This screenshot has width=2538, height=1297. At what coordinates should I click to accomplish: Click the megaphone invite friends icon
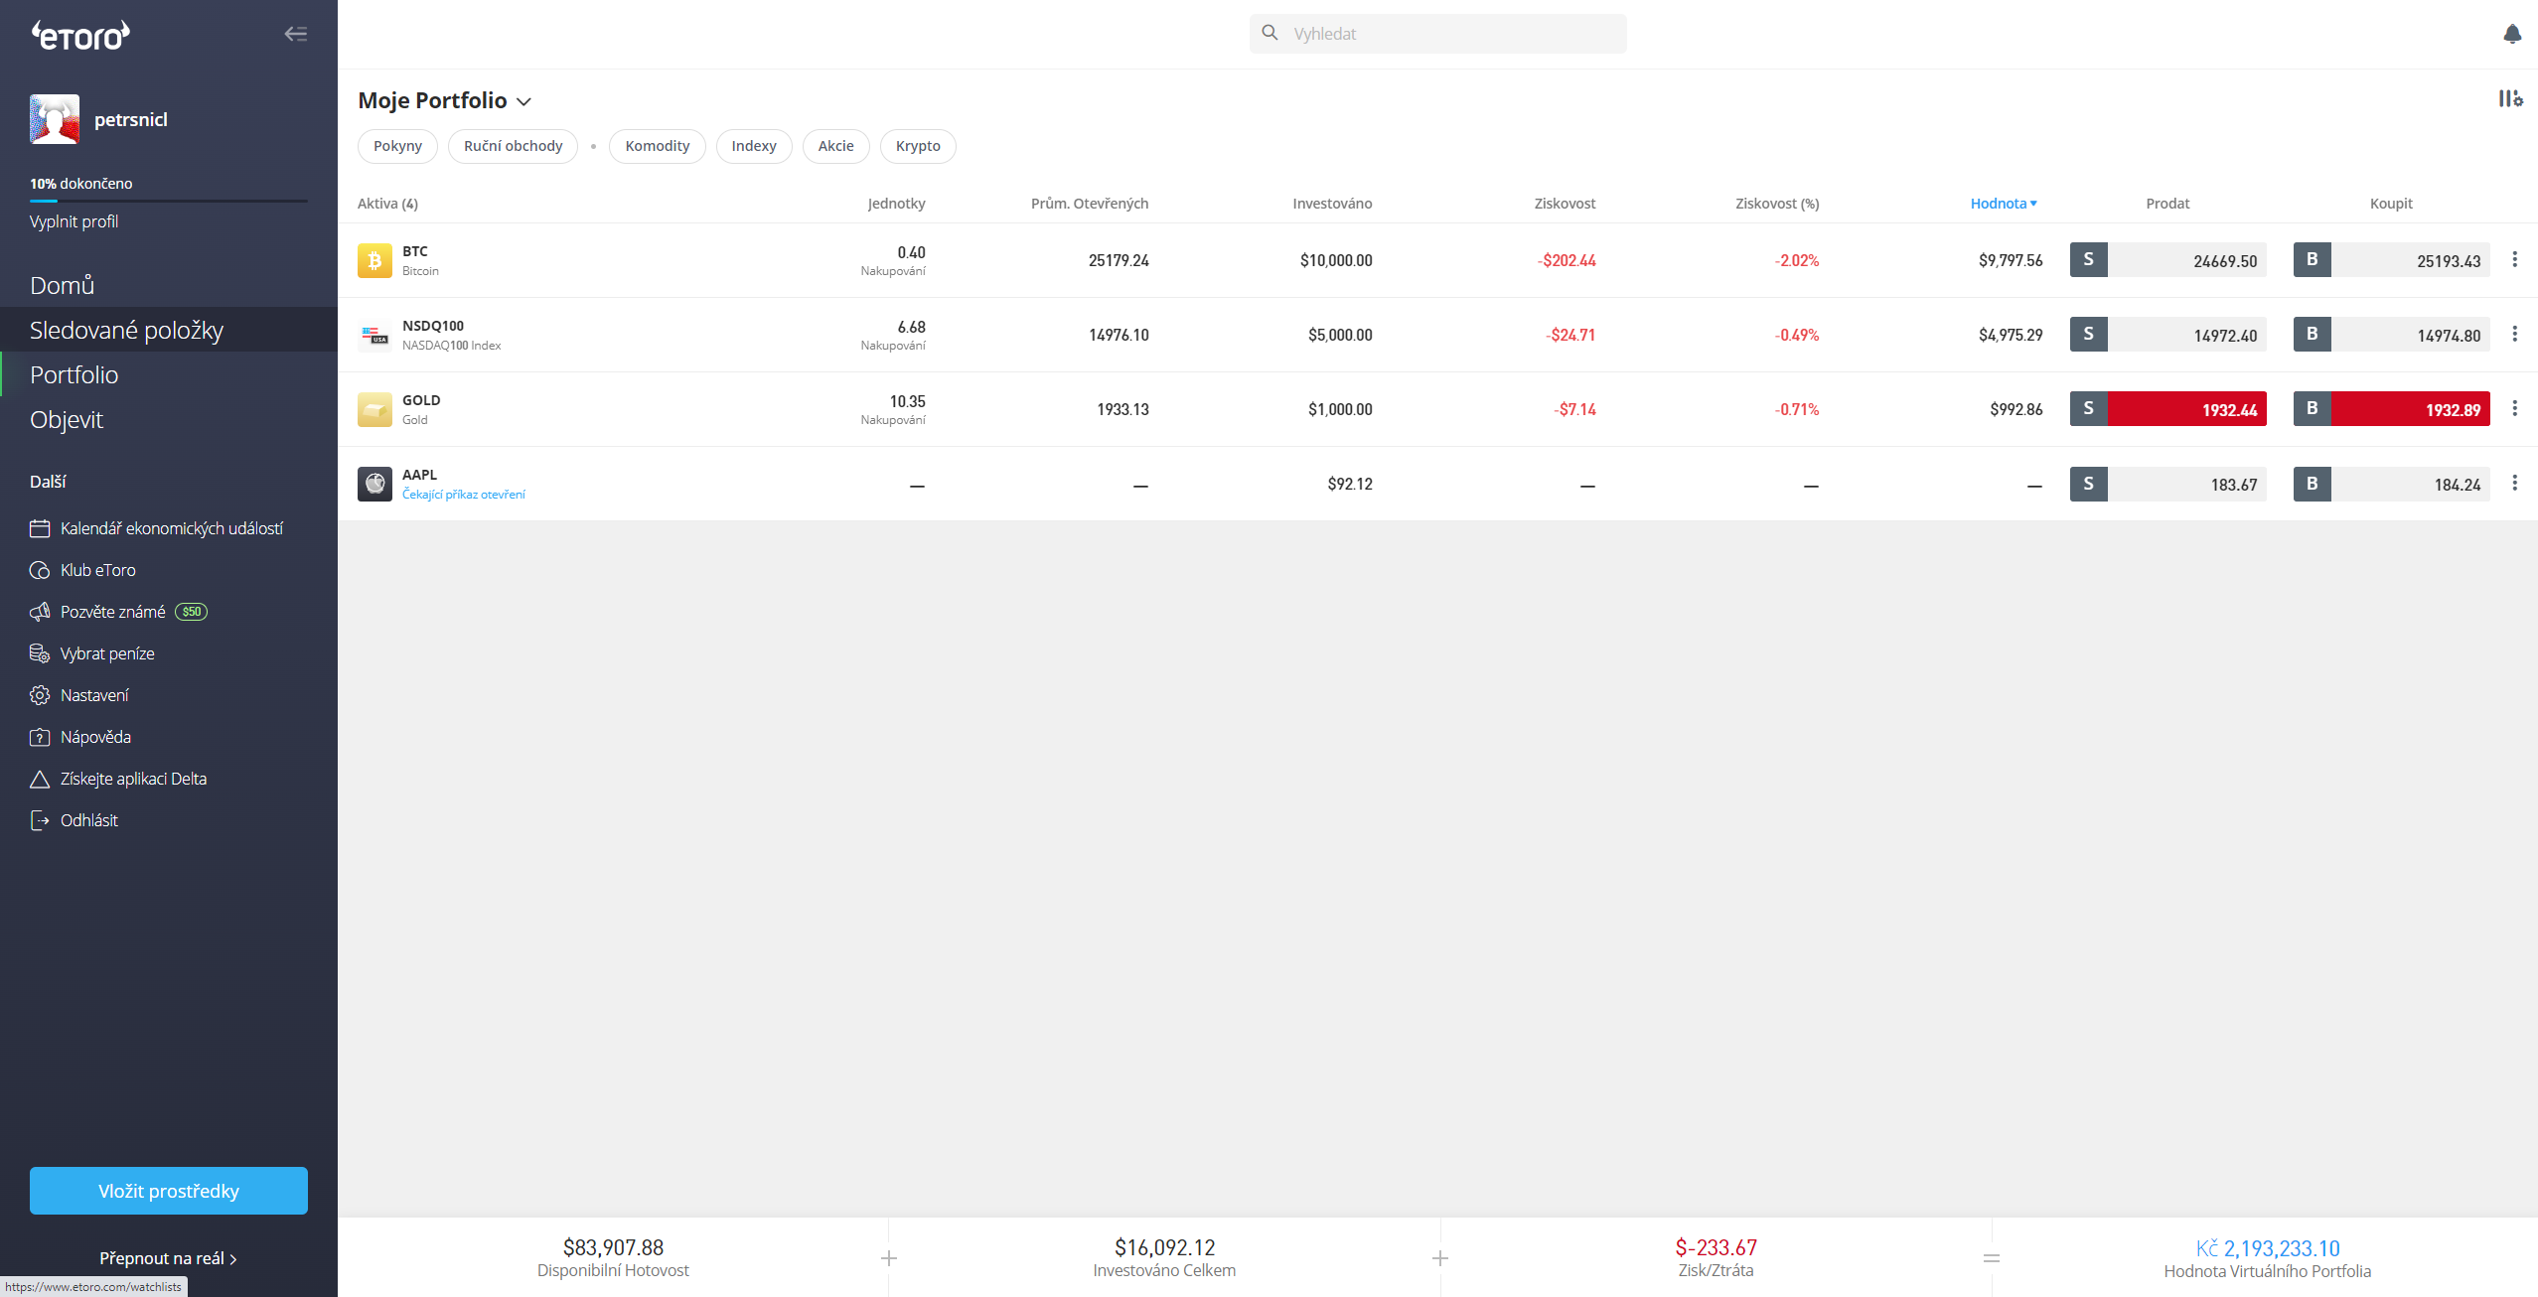pos(40,612)
